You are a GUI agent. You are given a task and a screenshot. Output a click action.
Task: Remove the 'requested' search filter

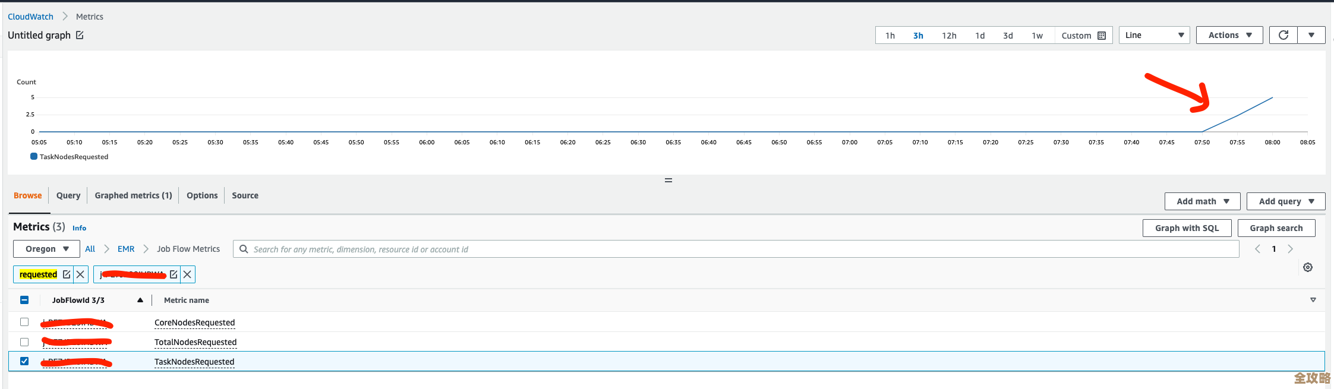(80, 274)
